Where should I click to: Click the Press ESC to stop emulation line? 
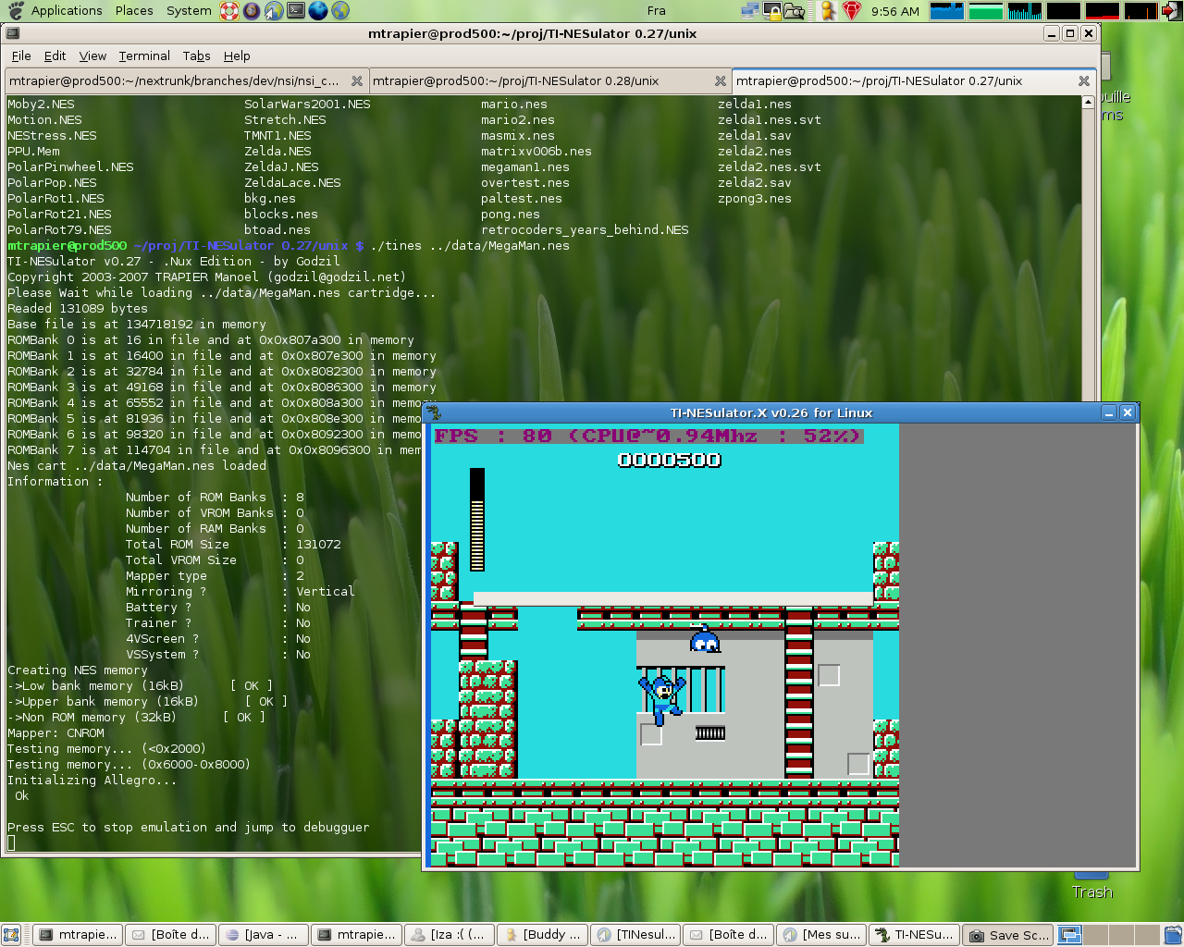point(188,828)
